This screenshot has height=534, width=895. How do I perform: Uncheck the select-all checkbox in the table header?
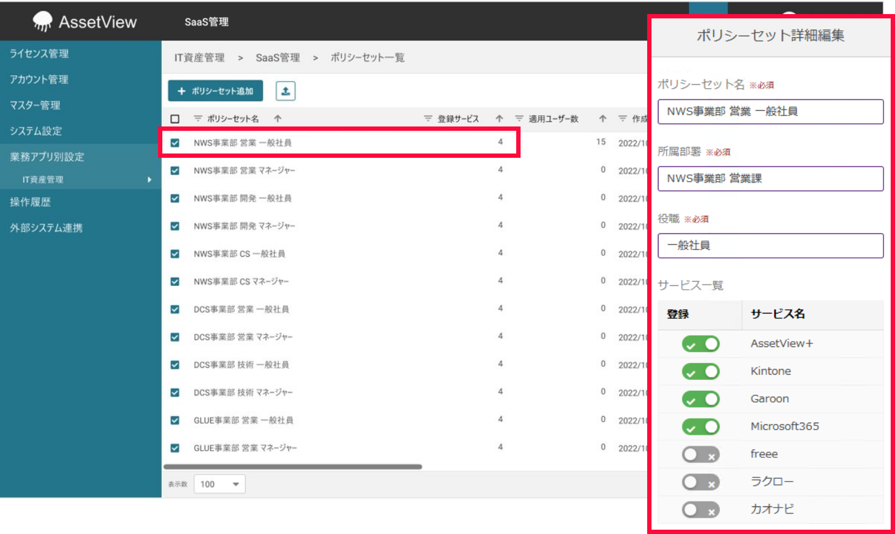174,118
